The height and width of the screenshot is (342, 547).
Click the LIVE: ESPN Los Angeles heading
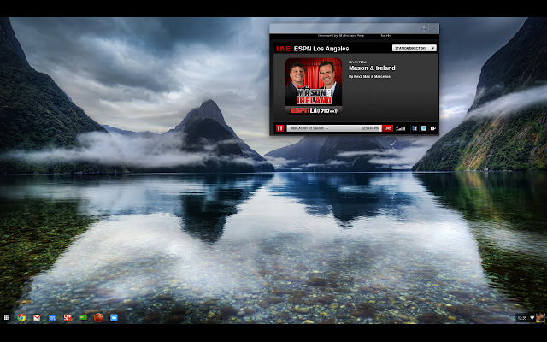[313, 49]
